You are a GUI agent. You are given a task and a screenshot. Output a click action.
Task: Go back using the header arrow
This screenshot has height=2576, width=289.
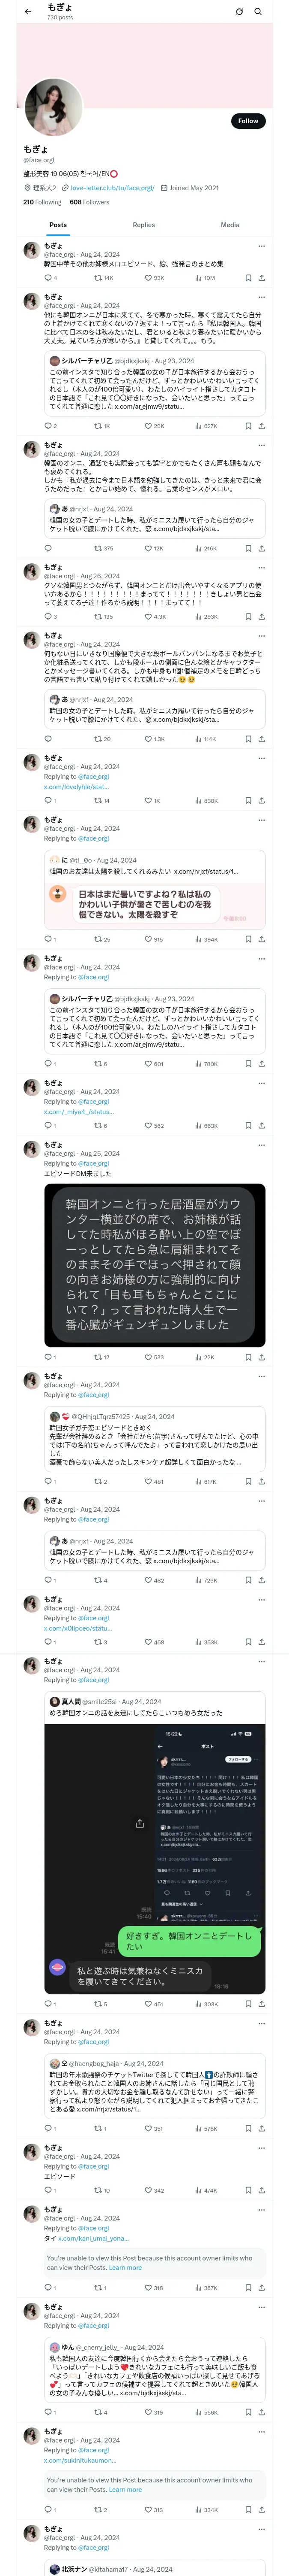click(x=27, y=11)
